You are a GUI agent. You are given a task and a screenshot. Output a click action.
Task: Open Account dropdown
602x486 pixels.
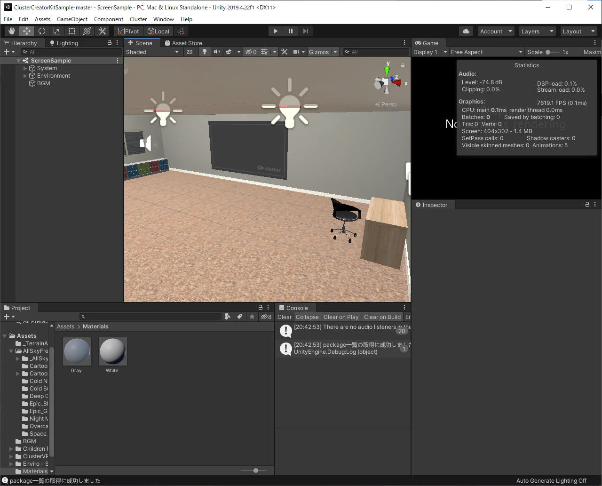(496, 31)
